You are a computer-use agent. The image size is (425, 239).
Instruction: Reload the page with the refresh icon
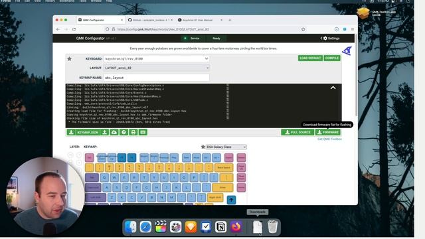(74, 29)
